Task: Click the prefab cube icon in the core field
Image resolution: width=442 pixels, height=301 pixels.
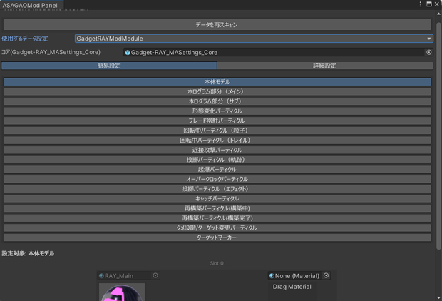Action: [128, 53]
